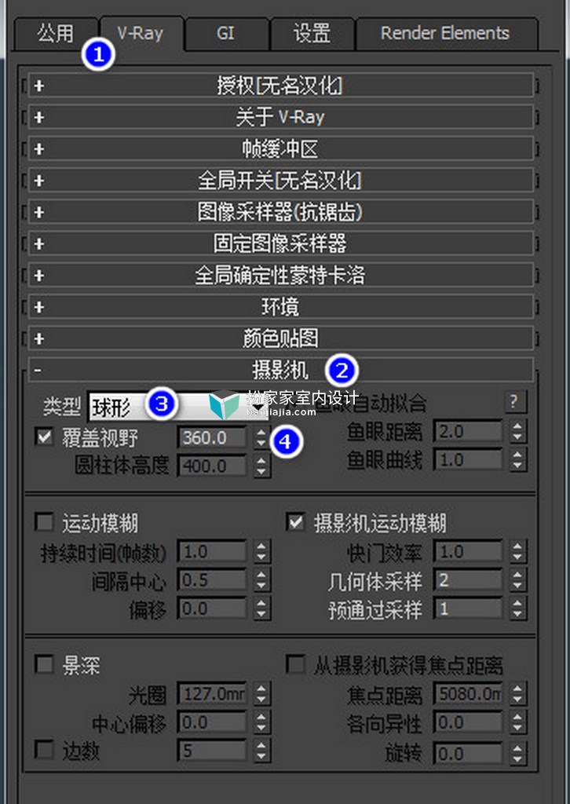This screenshot has height=804, width=570.
Task: Open the GI tab
Action: [225, 34]
